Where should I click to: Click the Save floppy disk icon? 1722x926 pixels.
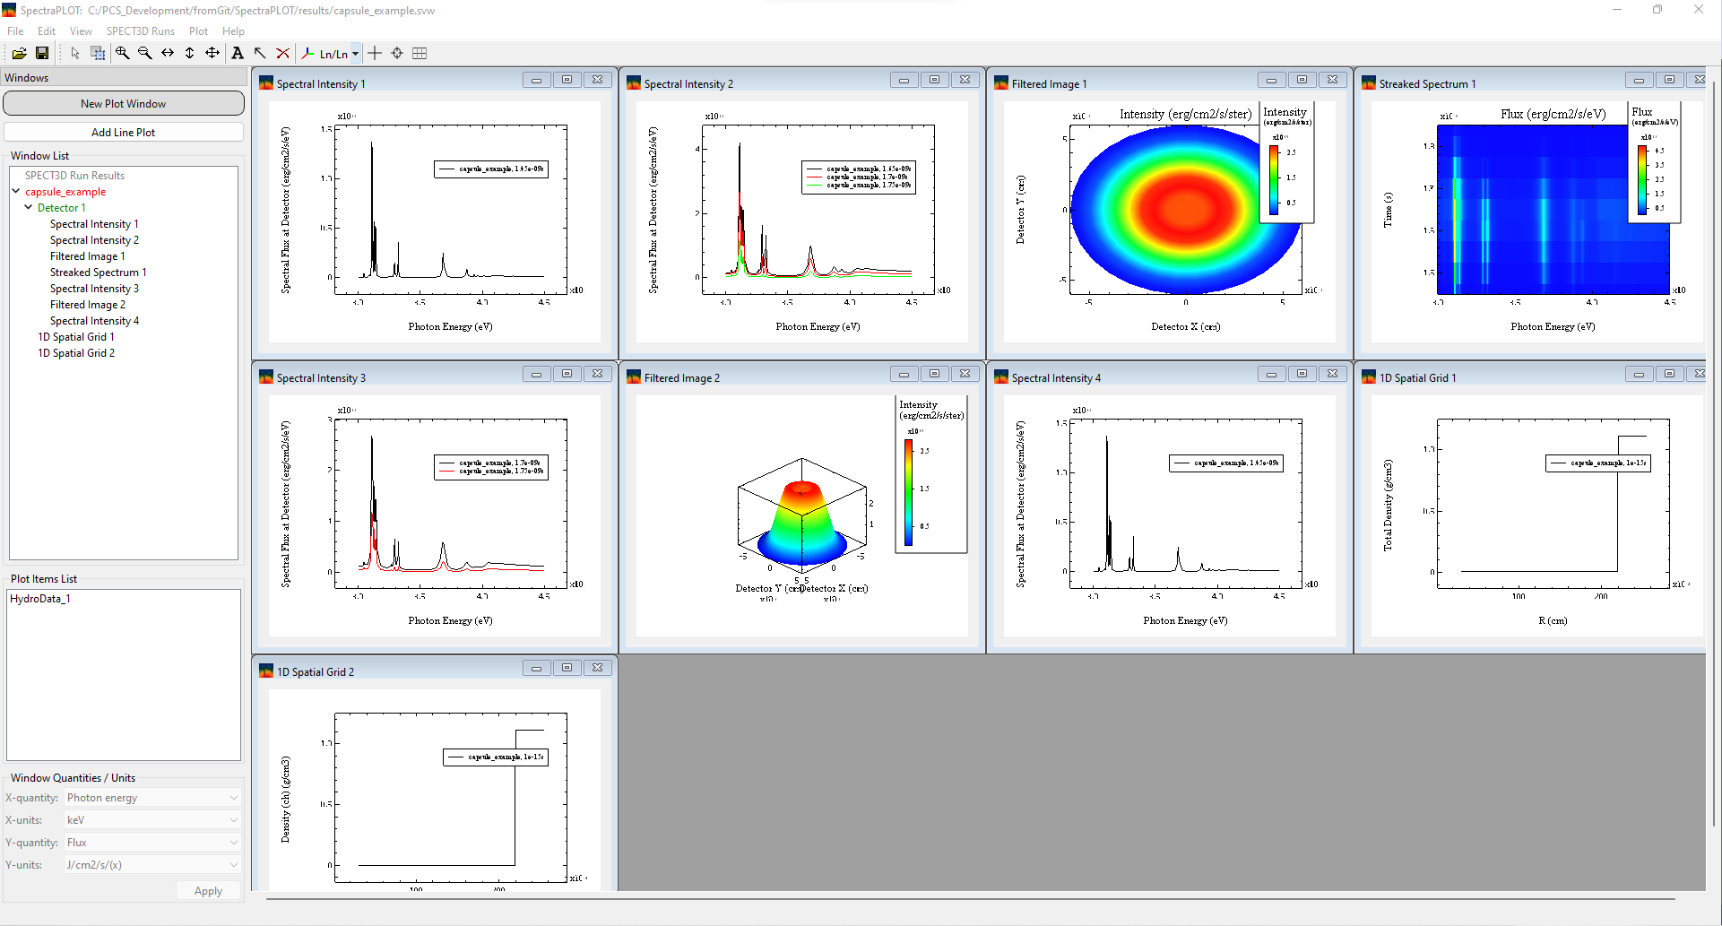click(x=42, y=54)
